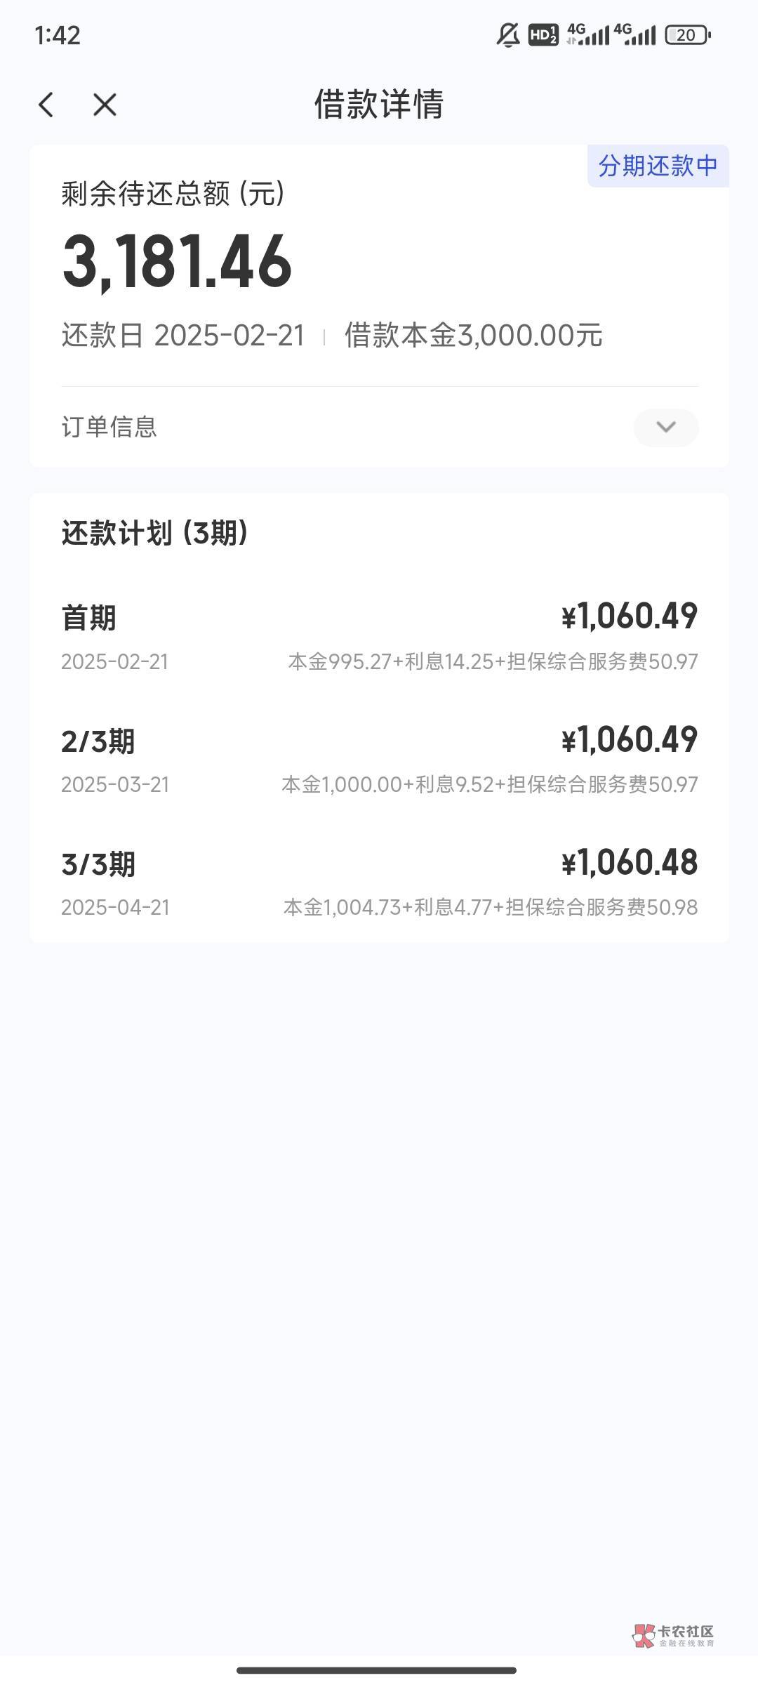Tap the bottom home gesture bar
Image resolution: width=758 pixels, height=1685 pixels.
coord(377,1670)
